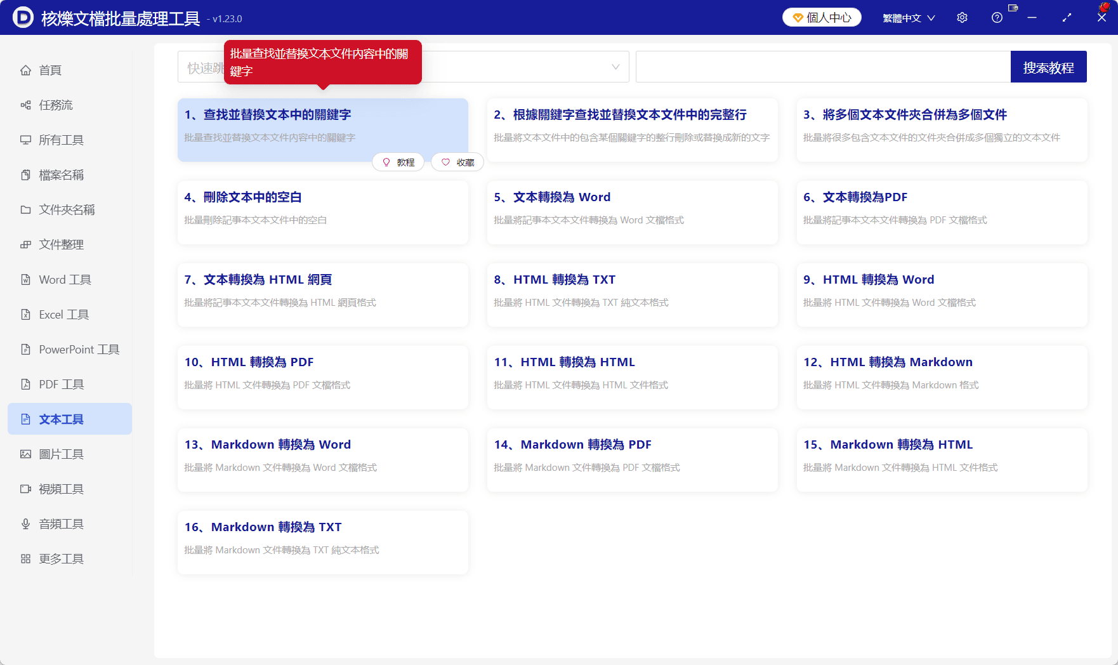This screenshot has height=665, width=1118.
Task: Toggle the window restore/maximize icon
Action: [1067, 18]
